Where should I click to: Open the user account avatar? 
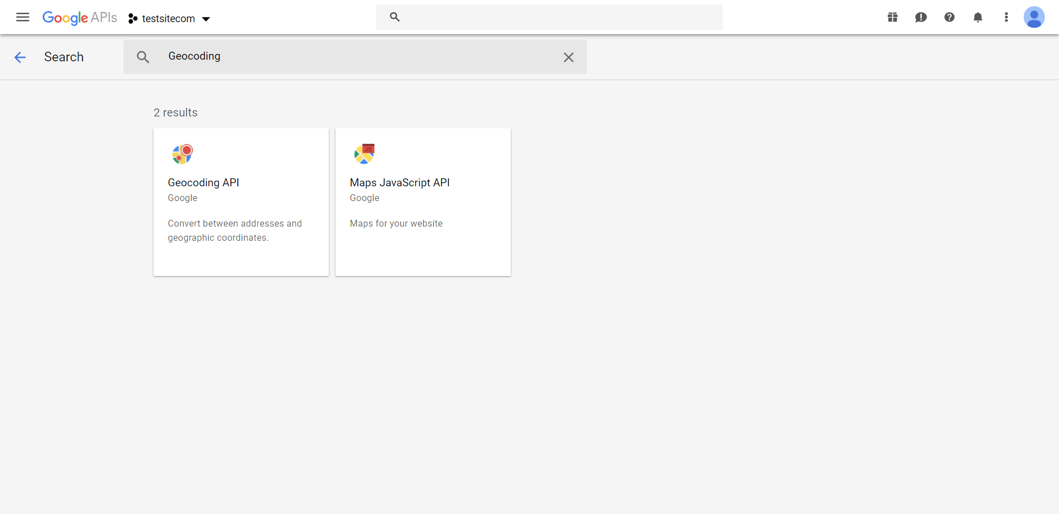(1034, 17)
